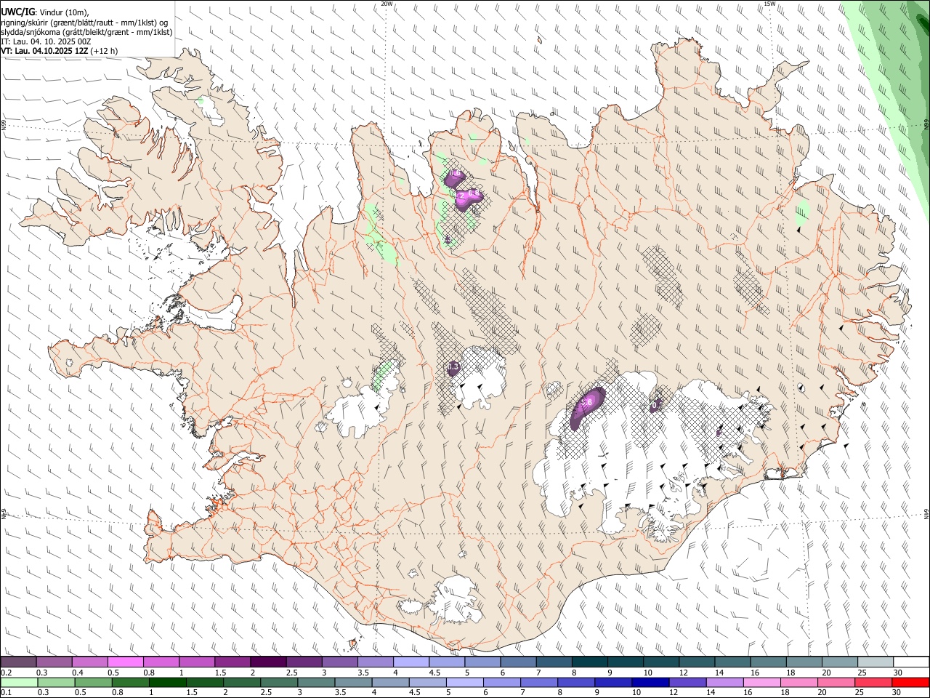930x698 pixels.
Task: Click the '0.4' label on the snow scale
Action: 78,673
